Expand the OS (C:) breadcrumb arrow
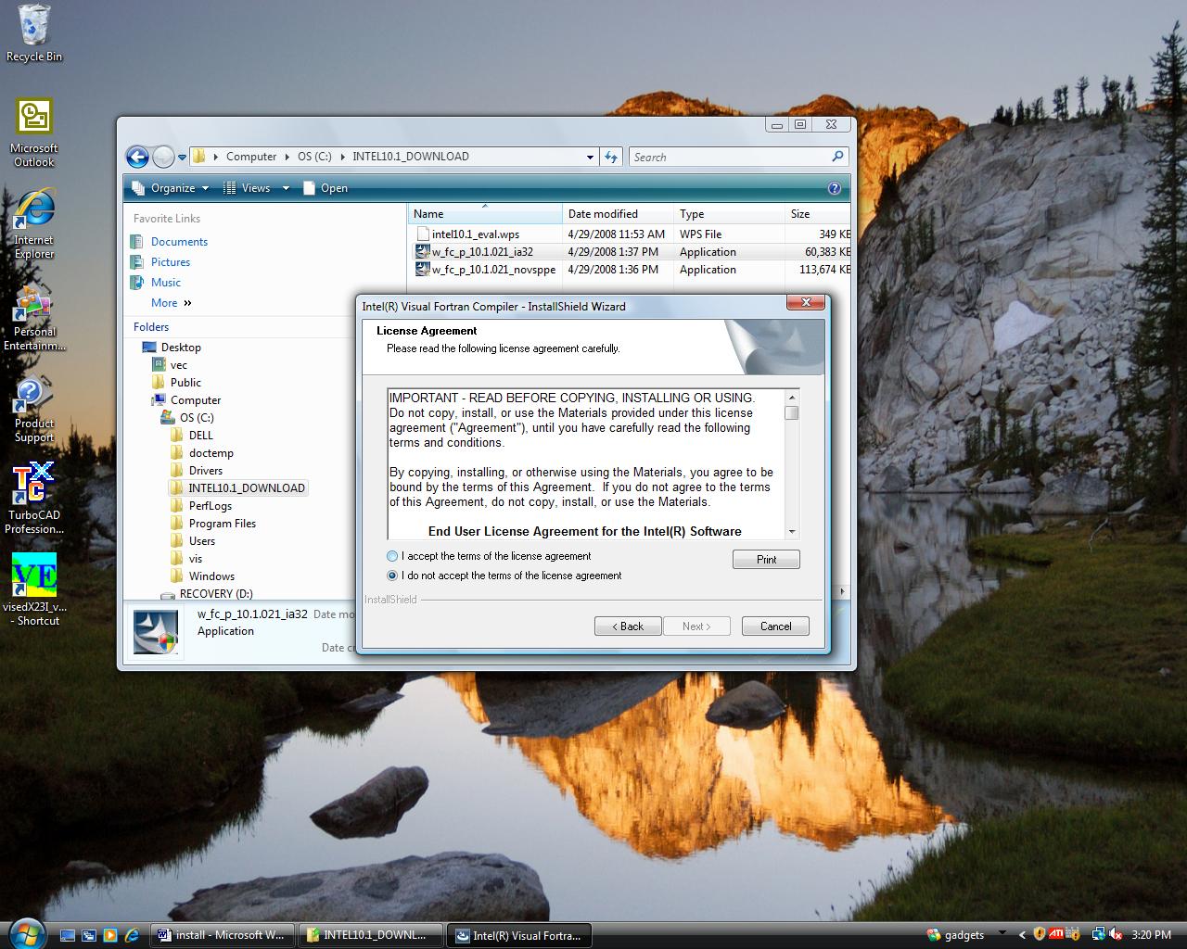The height and width of the screenshot is (949, 1187). [x=341, y=157]
